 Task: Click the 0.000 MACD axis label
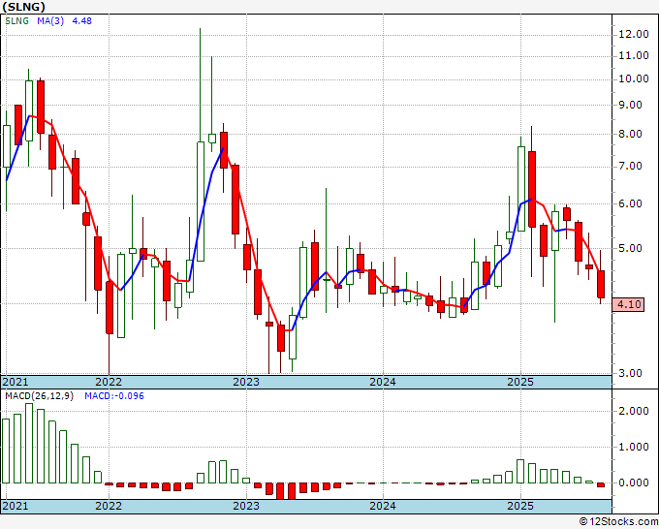tap(634, 482)
